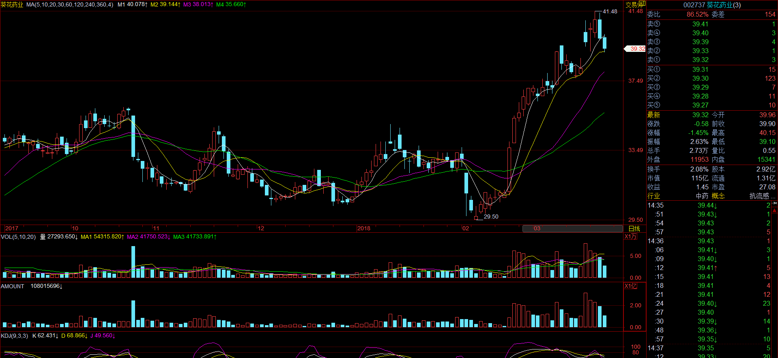The height and width of the screenshot is (358, 778).
Task: Click the 市盈 27.08 P/E field
Action: point(744,187)
